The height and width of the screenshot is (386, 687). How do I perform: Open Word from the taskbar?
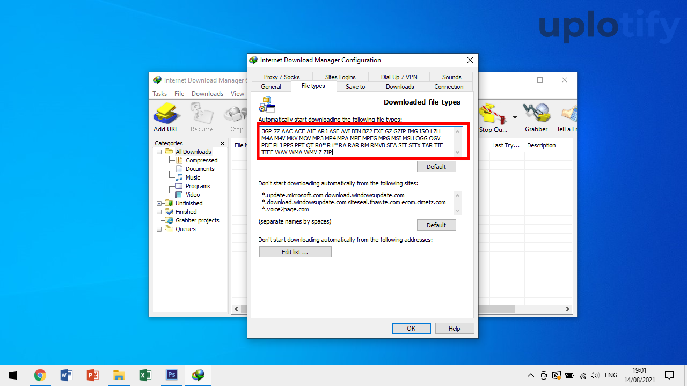(66, 375)
